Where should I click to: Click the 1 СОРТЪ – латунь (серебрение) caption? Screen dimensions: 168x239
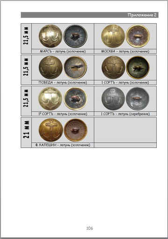click(125, 114)
